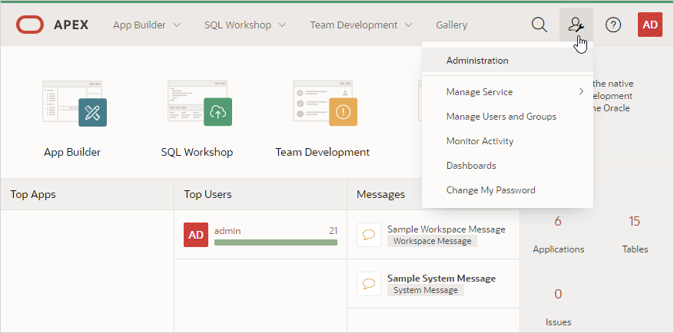
Task: Click the Workspace Message tag
Action: pos(432,241)
